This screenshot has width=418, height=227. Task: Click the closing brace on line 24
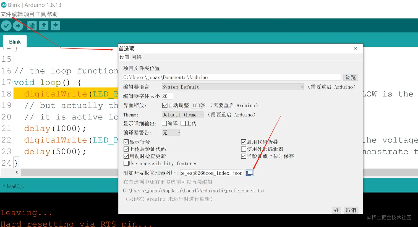click(16, 163)
